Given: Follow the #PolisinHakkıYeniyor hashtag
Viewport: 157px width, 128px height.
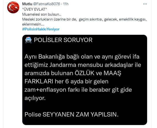Looking at the screenshot, I should pyautogui.click(x=41, y=29).
